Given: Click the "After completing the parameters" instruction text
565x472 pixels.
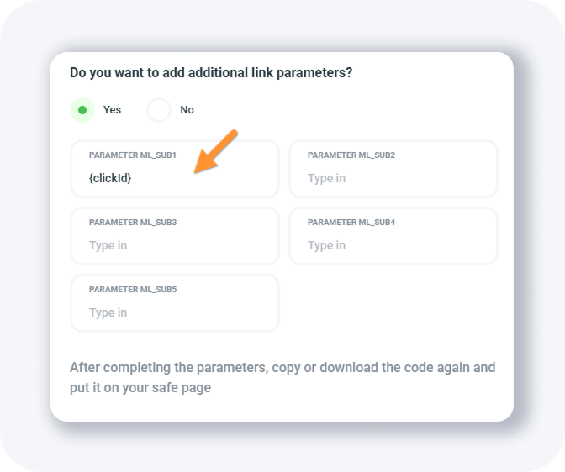Looking at the screenshot, I should pos(282,378).
